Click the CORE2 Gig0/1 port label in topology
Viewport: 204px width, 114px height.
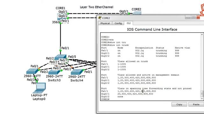click(124, 11)
